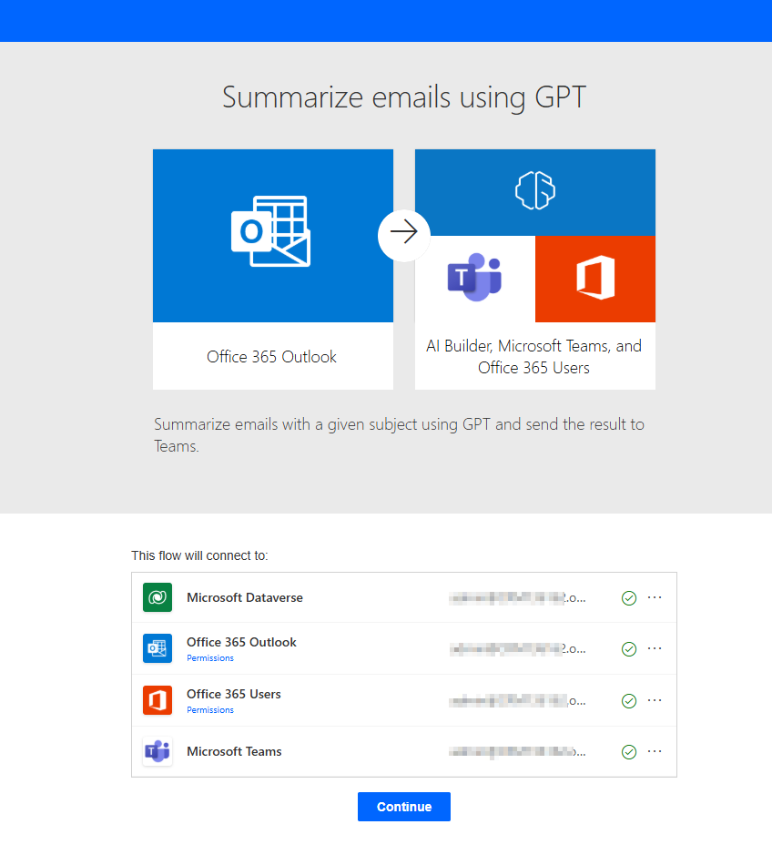
Task: Click the blurred account for Microsoft Teams
Action: point(517,752)
